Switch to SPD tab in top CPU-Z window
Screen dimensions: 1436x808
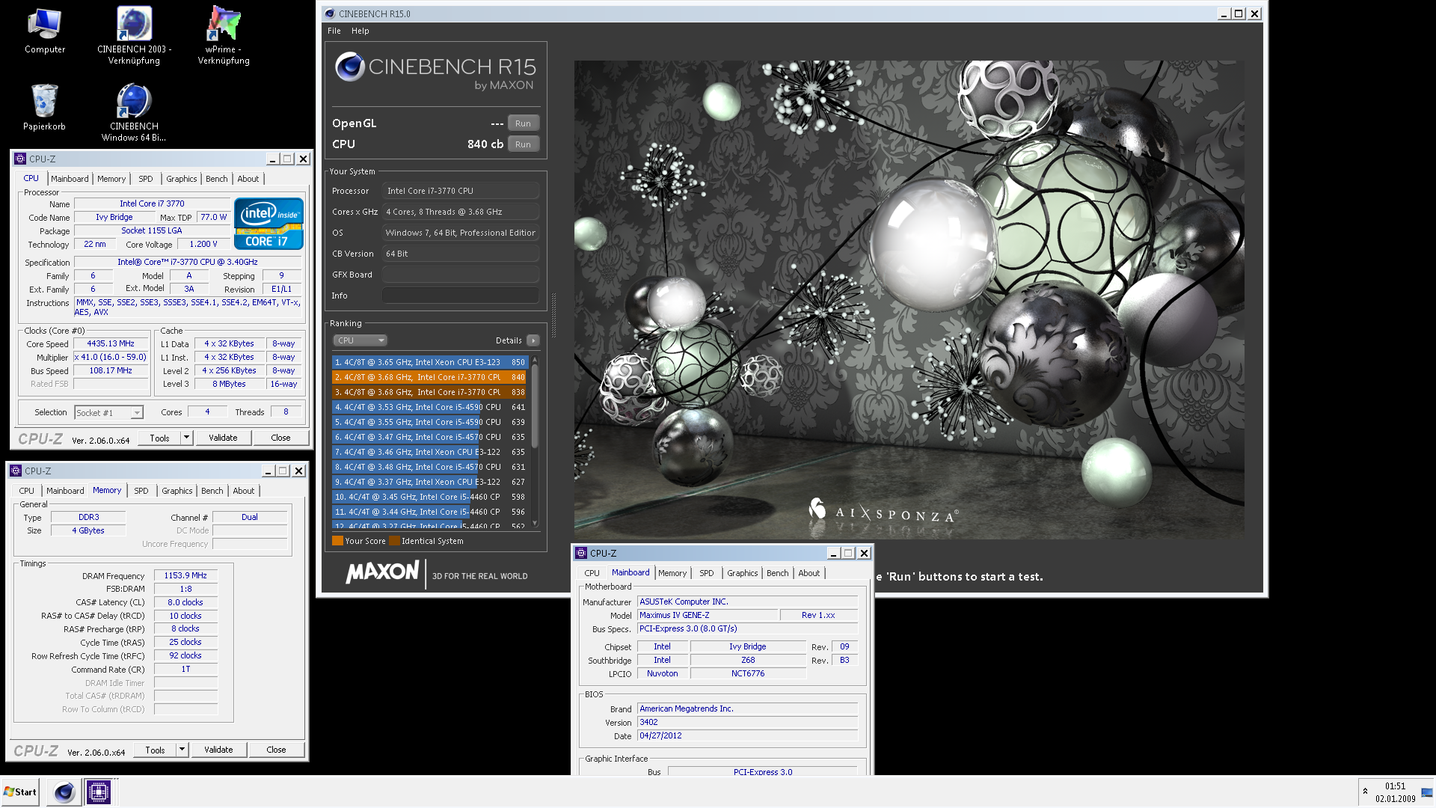point(146,179)
